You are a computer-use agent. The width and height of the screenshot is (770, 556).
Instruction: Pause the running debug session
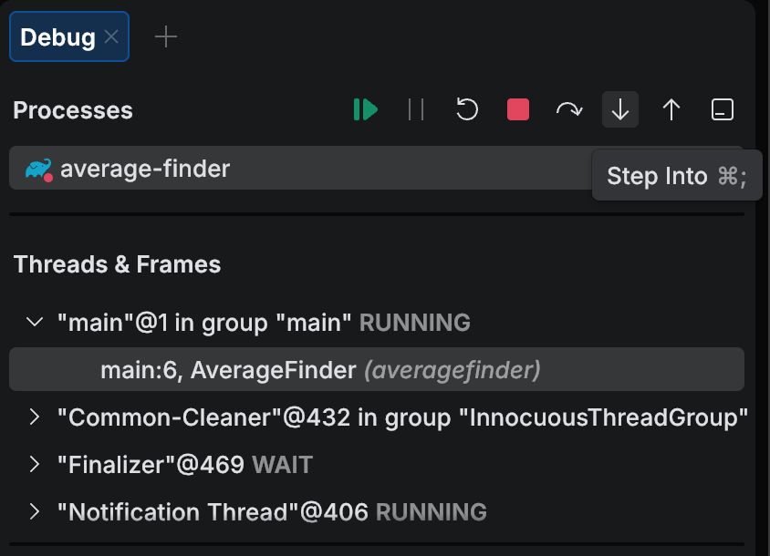416,109
